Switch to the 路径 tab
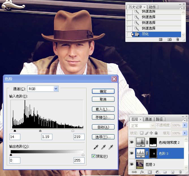Image resolution: width=189 pixels, height=176 pixels. tap(159, 119)
